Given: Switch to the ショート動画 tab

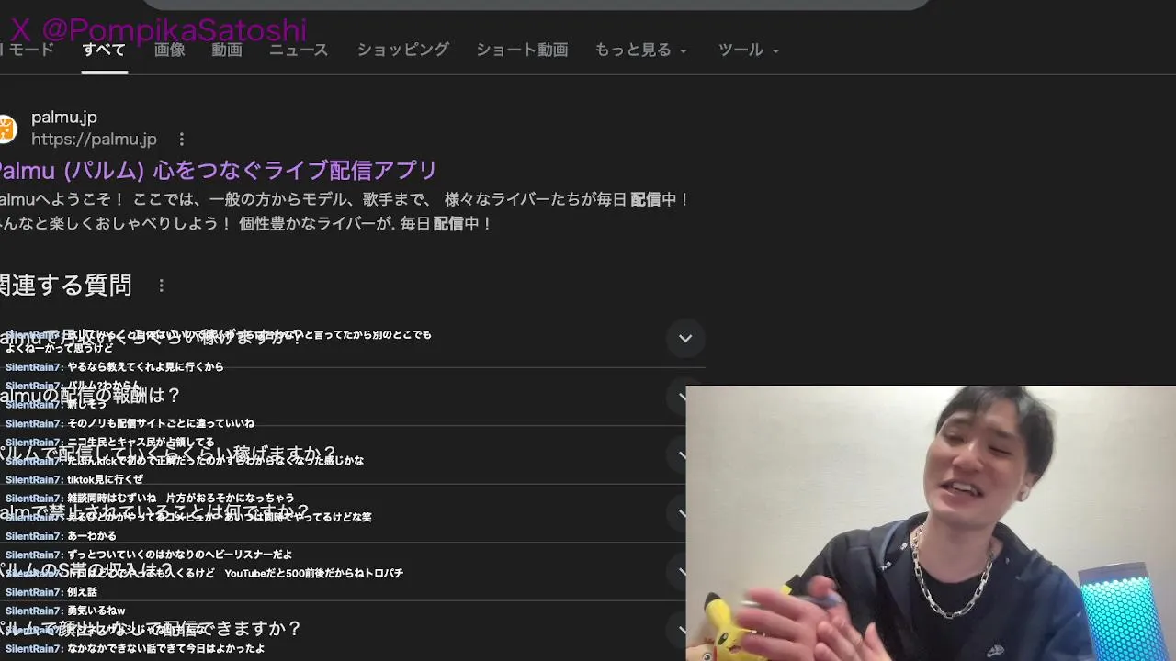Looking at the screenshot, I should 522,50.
